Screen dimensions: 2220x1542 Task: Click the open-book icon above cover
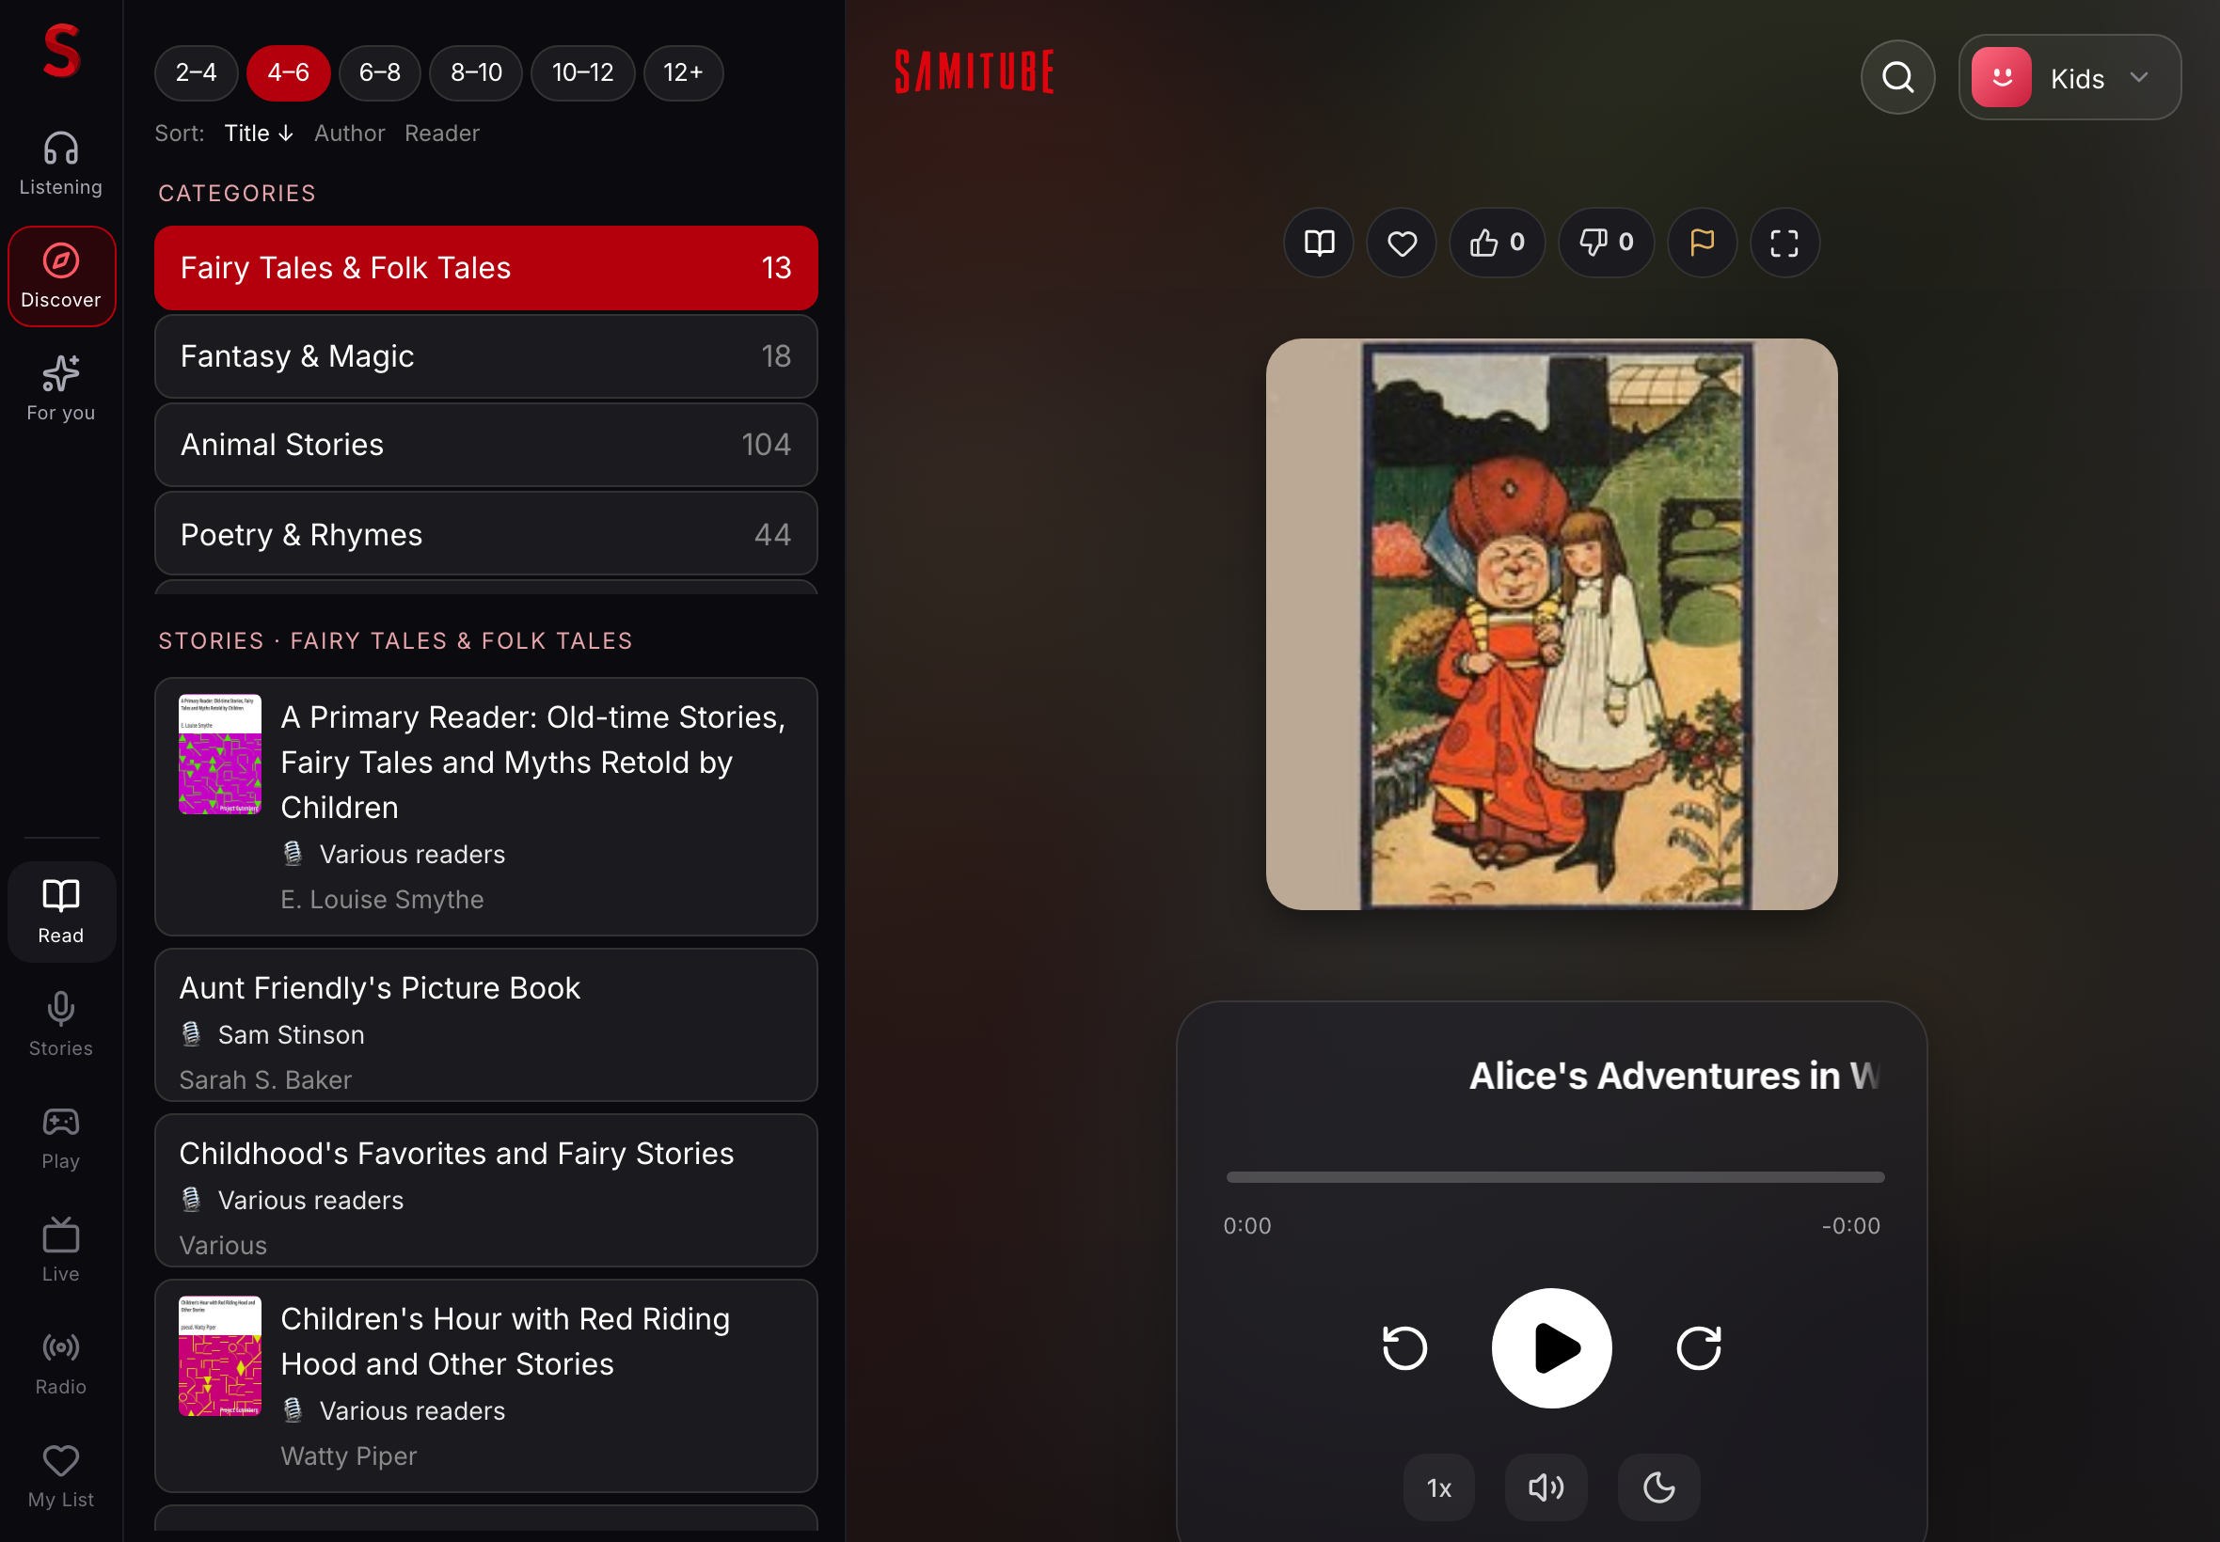tap(1318, 243)
